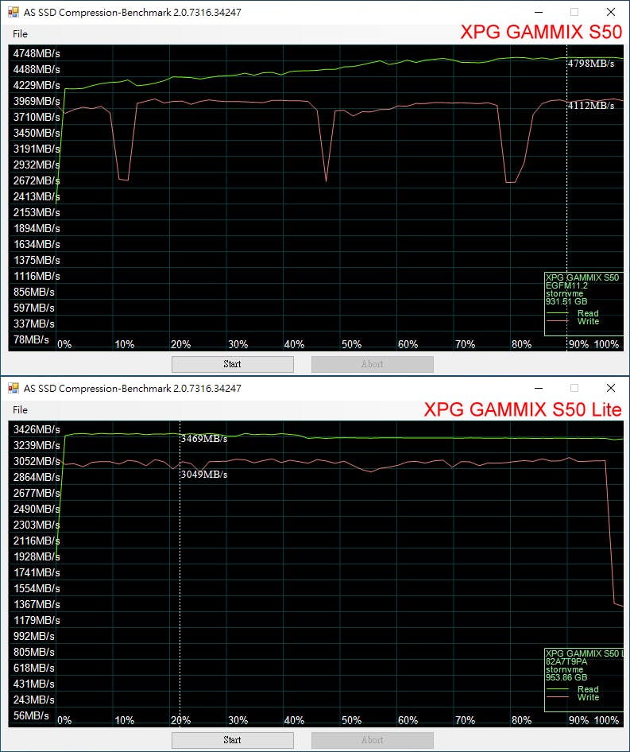This screenshot has width=630, height=752.
Task: Click the 2672MB/s axis label
Action: (37, 180)
